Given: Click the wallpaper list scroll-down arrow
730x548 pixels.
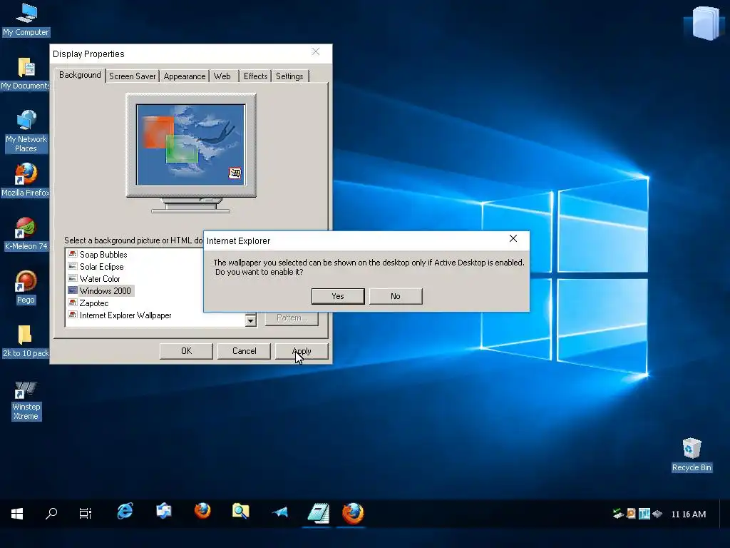Looking at the screenshot, I should tap(250, 320).
